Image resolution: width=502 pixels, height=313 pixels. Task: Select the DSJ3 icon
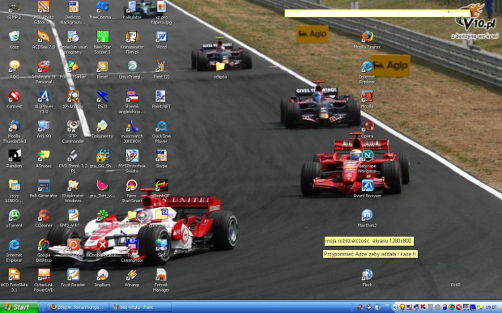(103, 99)
